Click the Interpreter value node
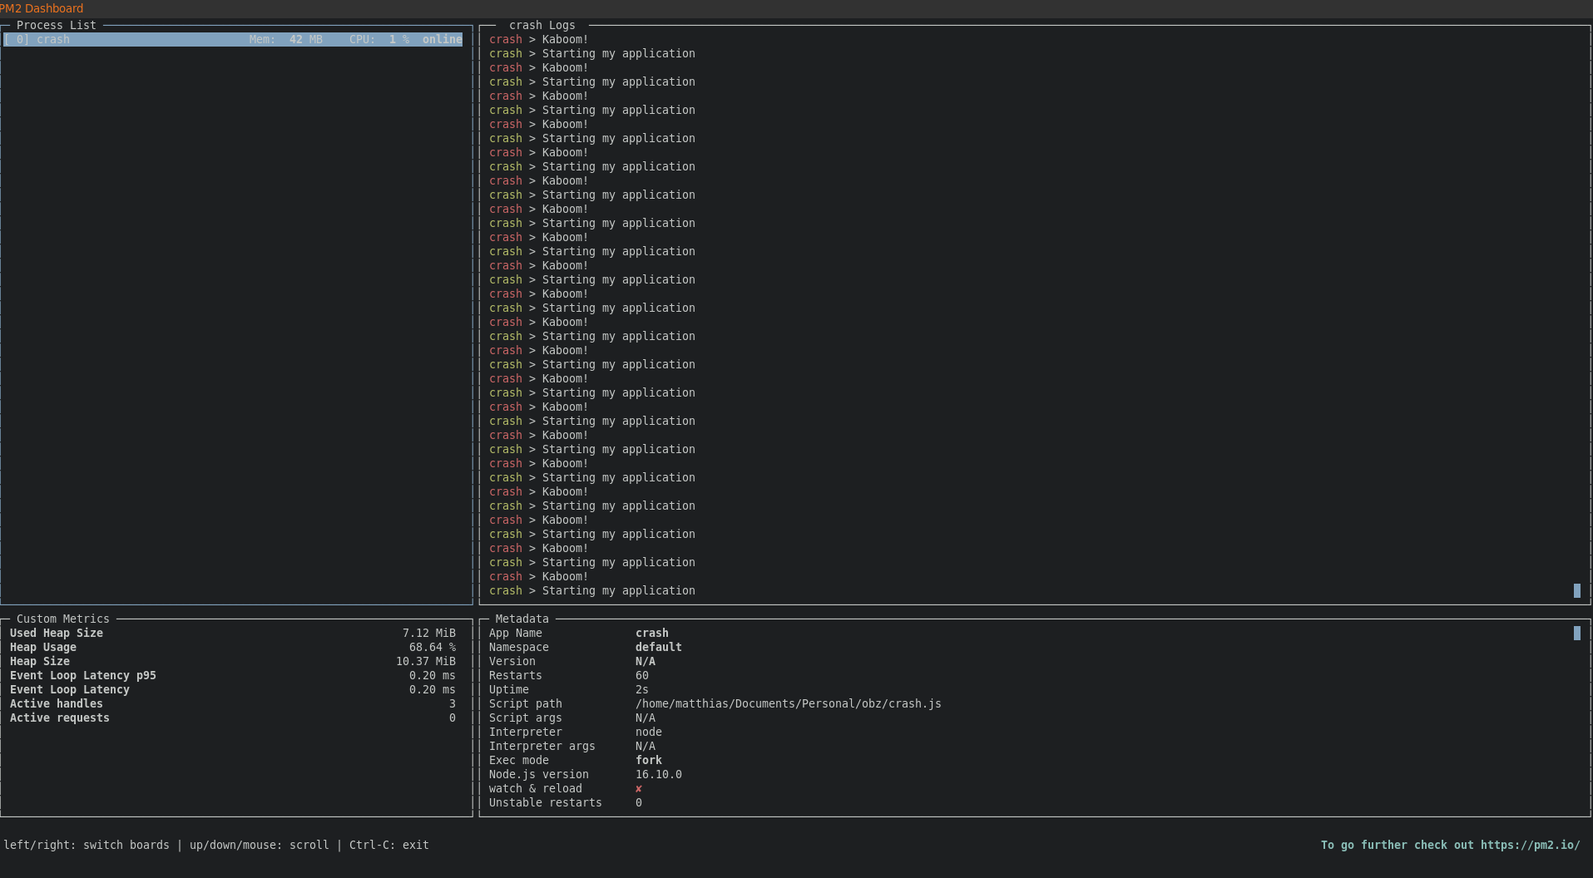 648,732
